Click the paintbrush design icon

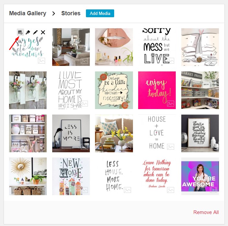[28, 32]
